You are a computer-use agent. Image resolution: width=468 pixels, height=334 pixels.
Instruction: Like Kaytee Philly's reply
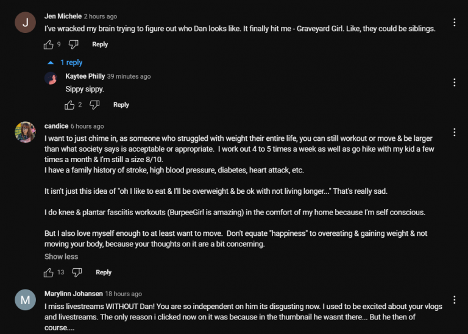point(69,105)
